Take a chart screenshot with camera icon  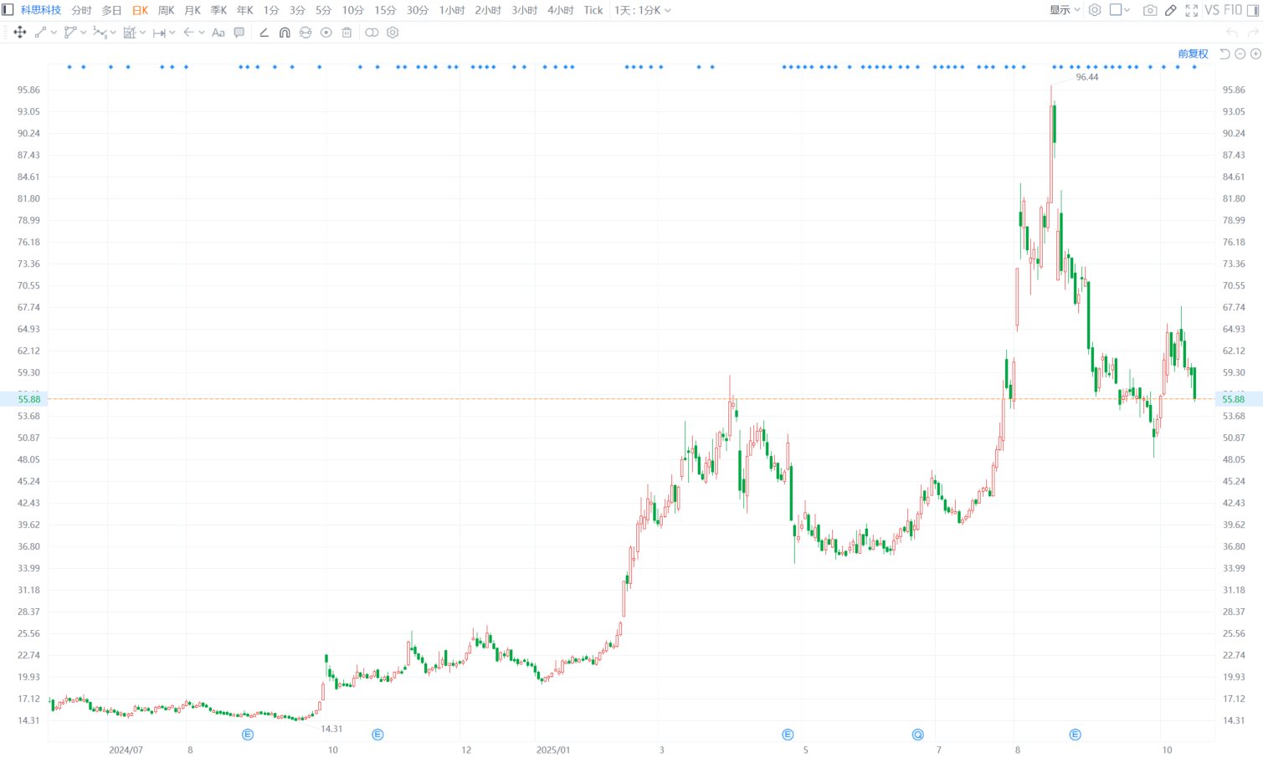coord(1150,10)
